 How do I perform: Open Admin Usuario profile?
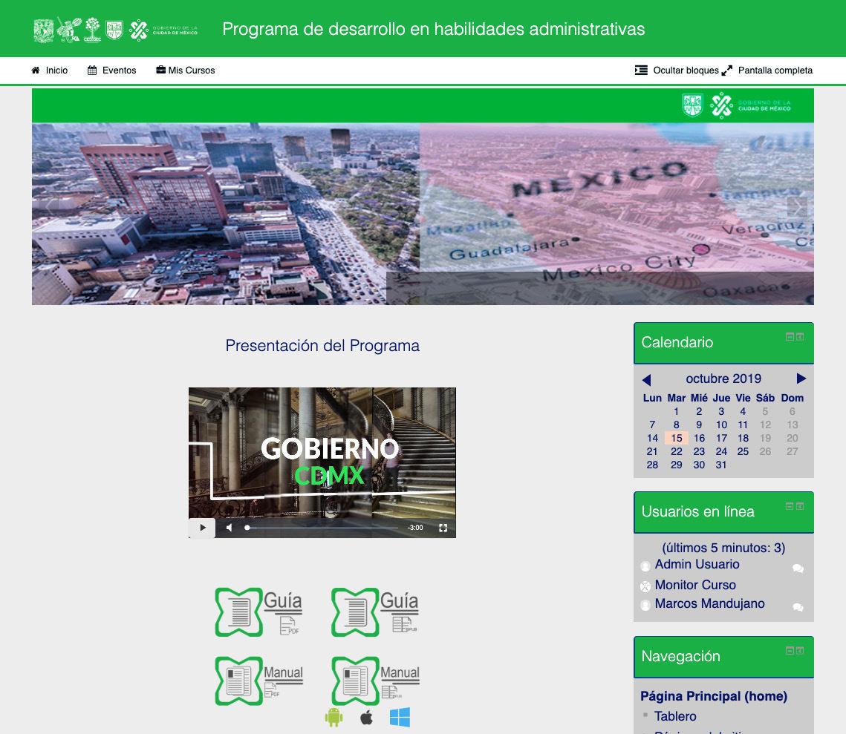[697, 564]
